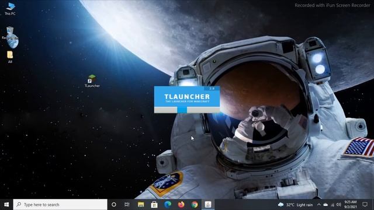Click the Type here to search box
This screenshot has width=374, height=210.
60,205
